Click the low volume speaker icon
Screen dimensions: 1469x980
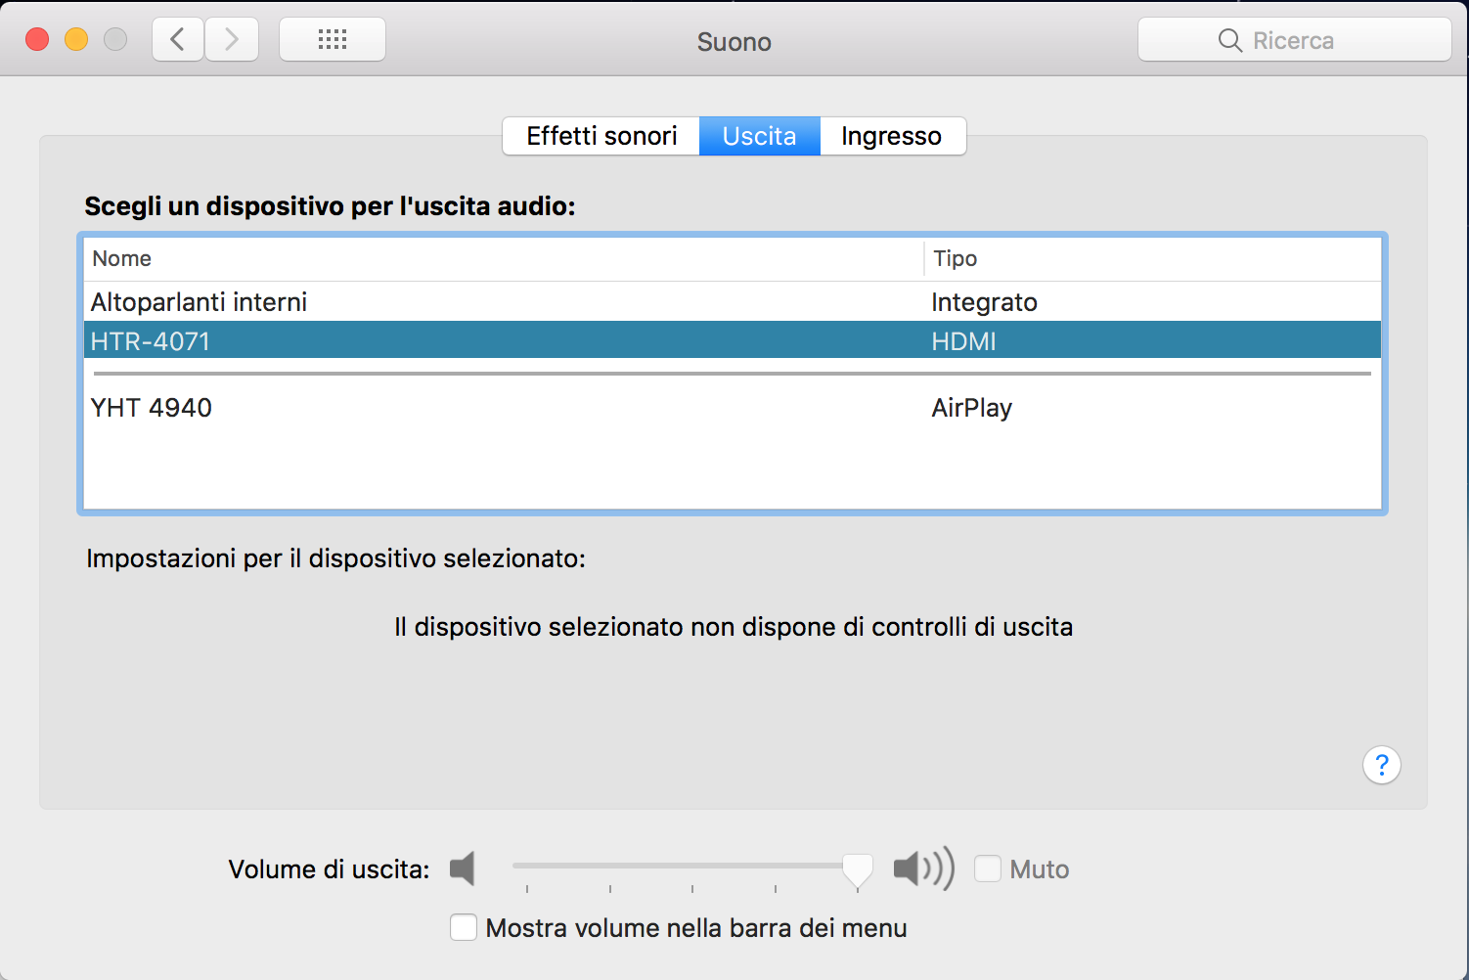tap(463, 869)
